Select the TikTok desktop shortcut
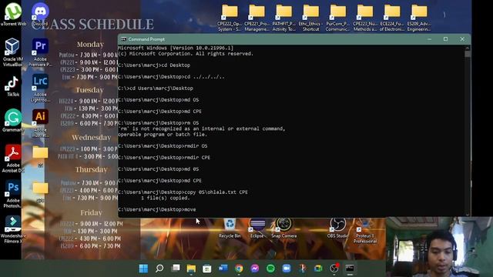Screen dimensions: 493x277 click(x=13, y=85)
